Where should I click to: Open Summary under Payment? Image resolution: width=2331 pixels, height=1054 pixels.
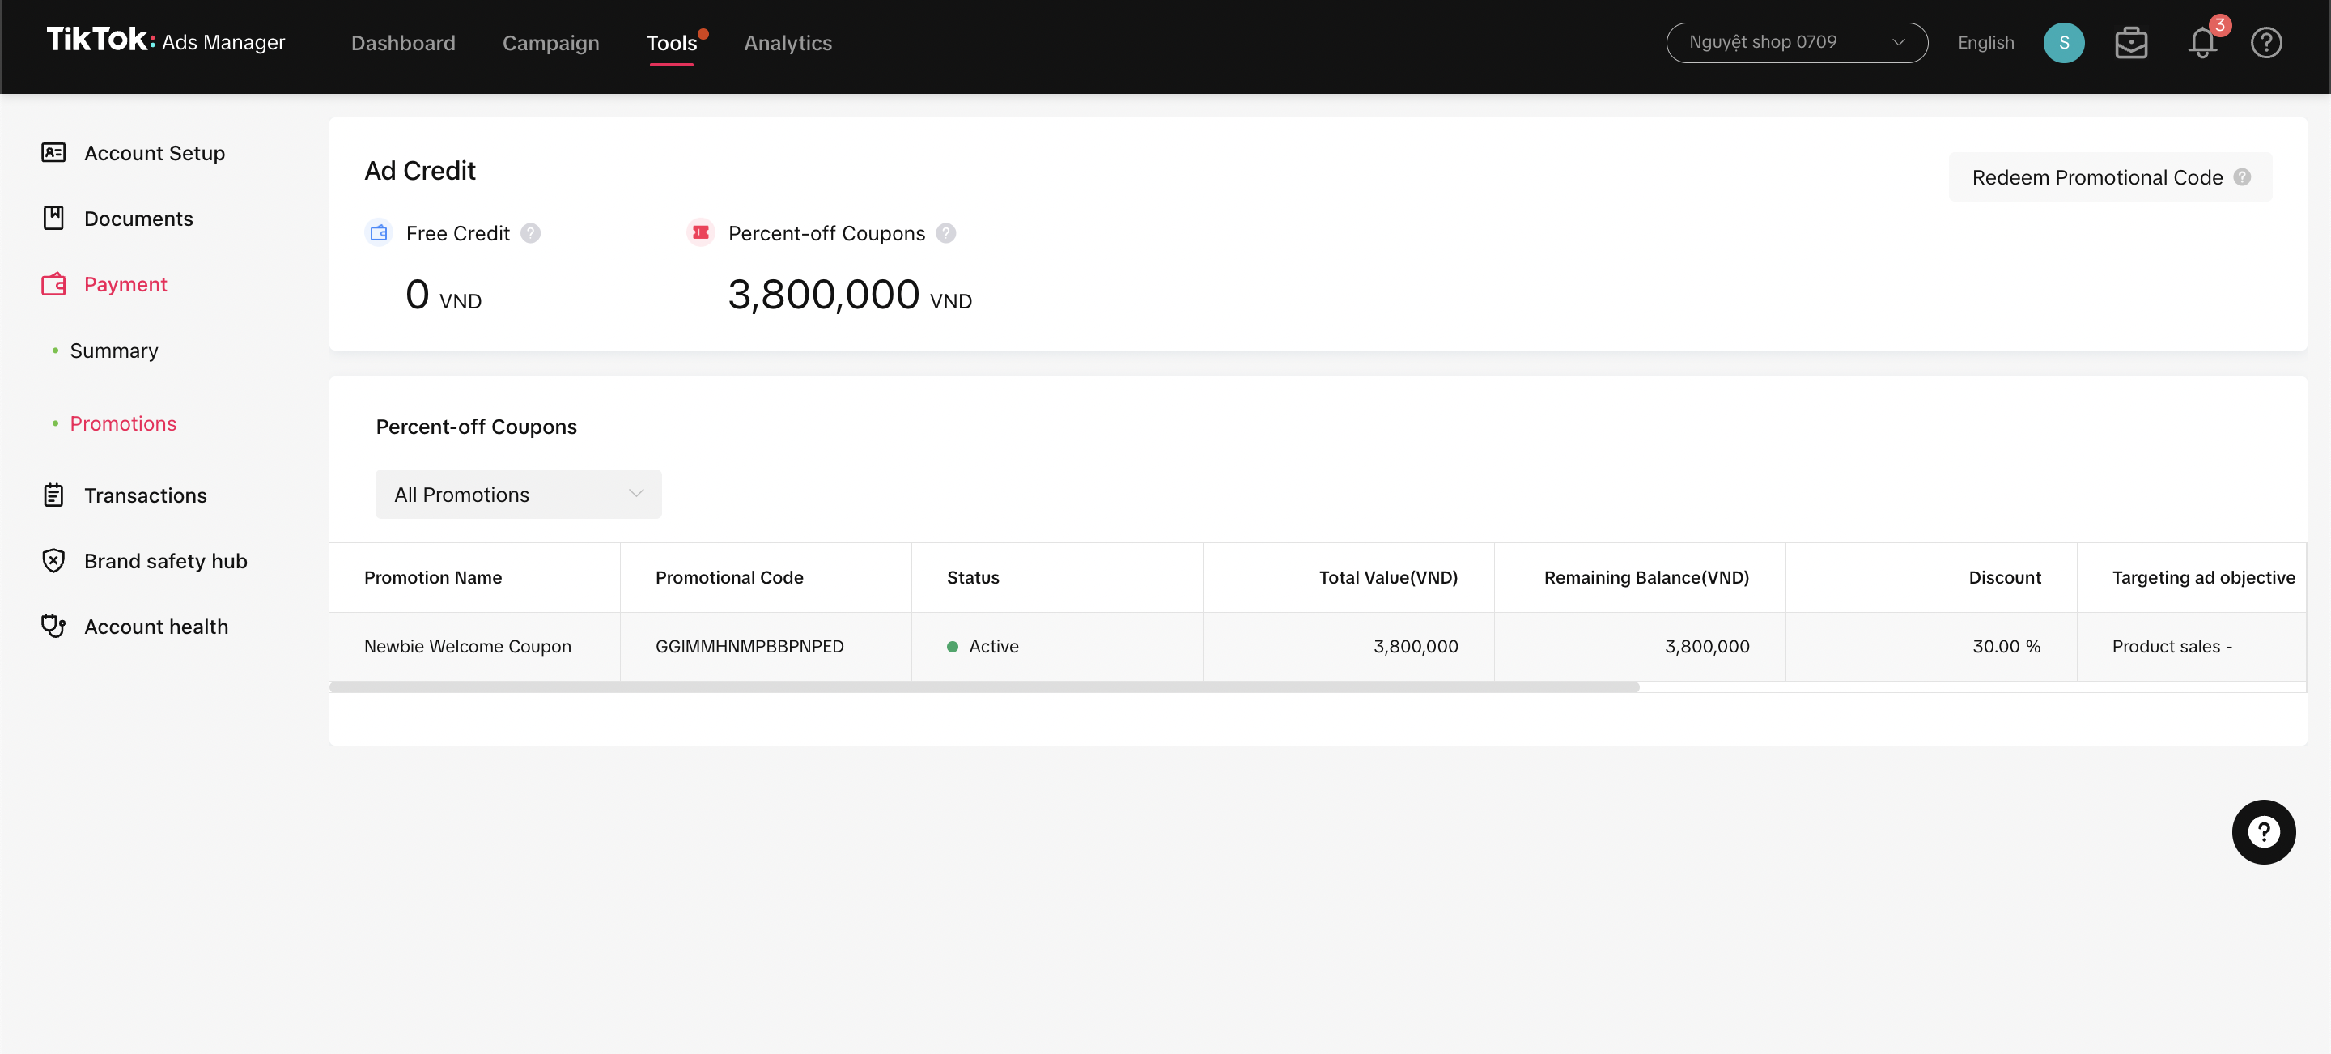point(113,351)
